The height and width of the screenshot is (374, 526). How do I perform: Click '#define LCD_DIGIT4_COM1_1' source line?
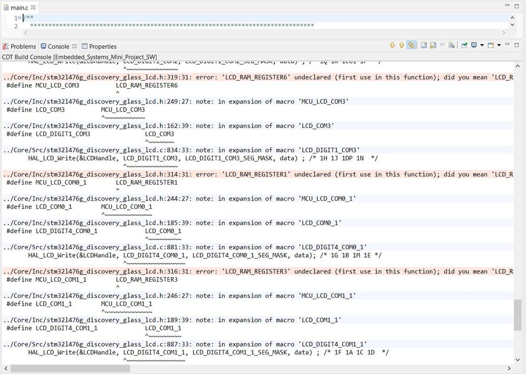pyautogui.click(x=94, y=328)
